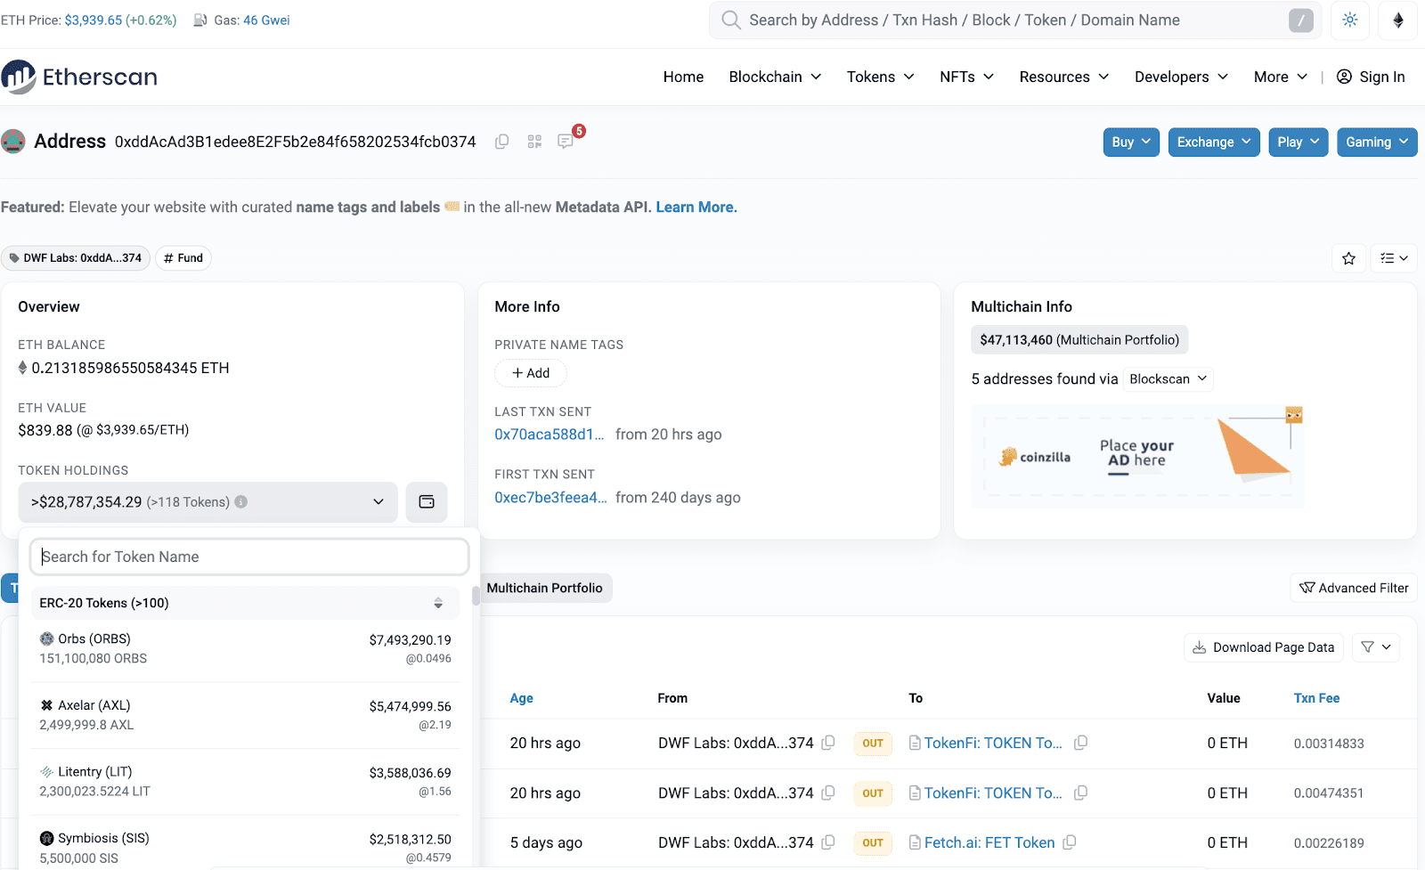The image size is (1425, 870).
Task: Click the DWF Labs name tag
Action: (x=76, y=258)
